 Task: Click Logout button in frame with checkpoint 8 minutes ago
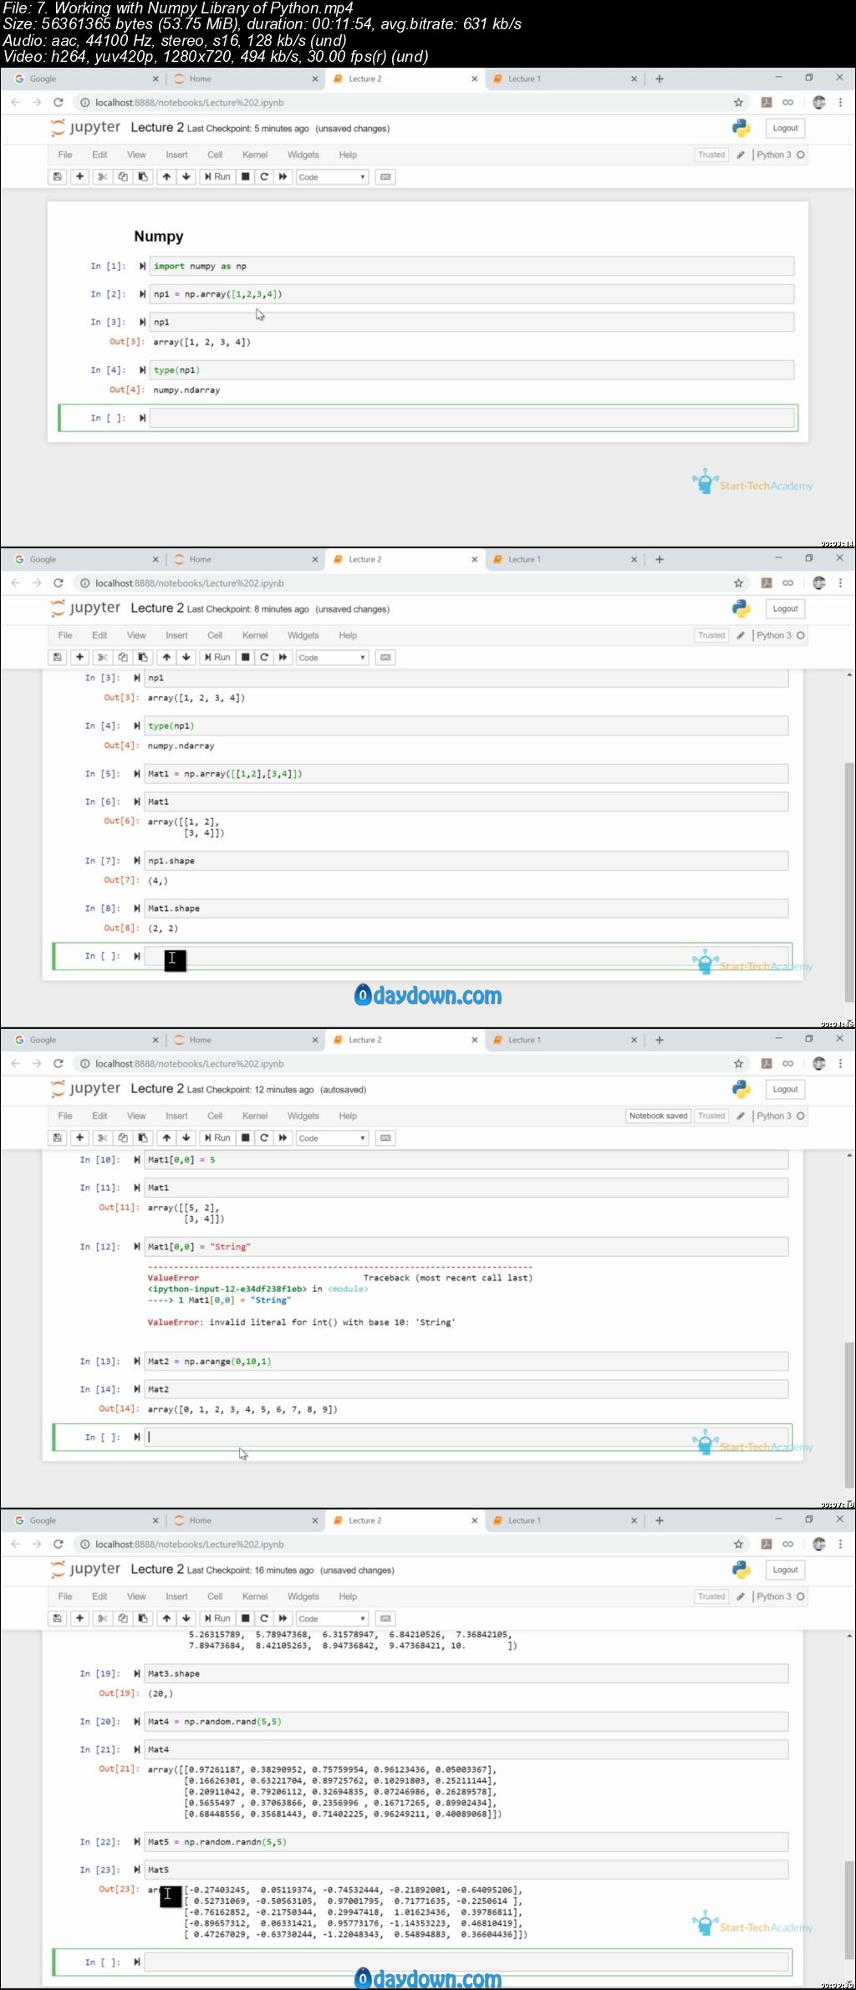[x=785, y=609]
